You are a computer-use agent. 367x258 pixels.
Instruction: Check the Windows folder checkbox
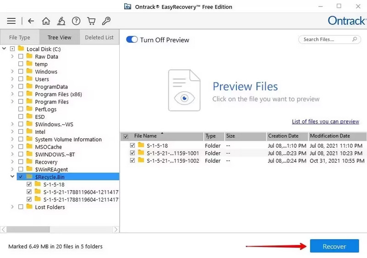tap(21, 71)
